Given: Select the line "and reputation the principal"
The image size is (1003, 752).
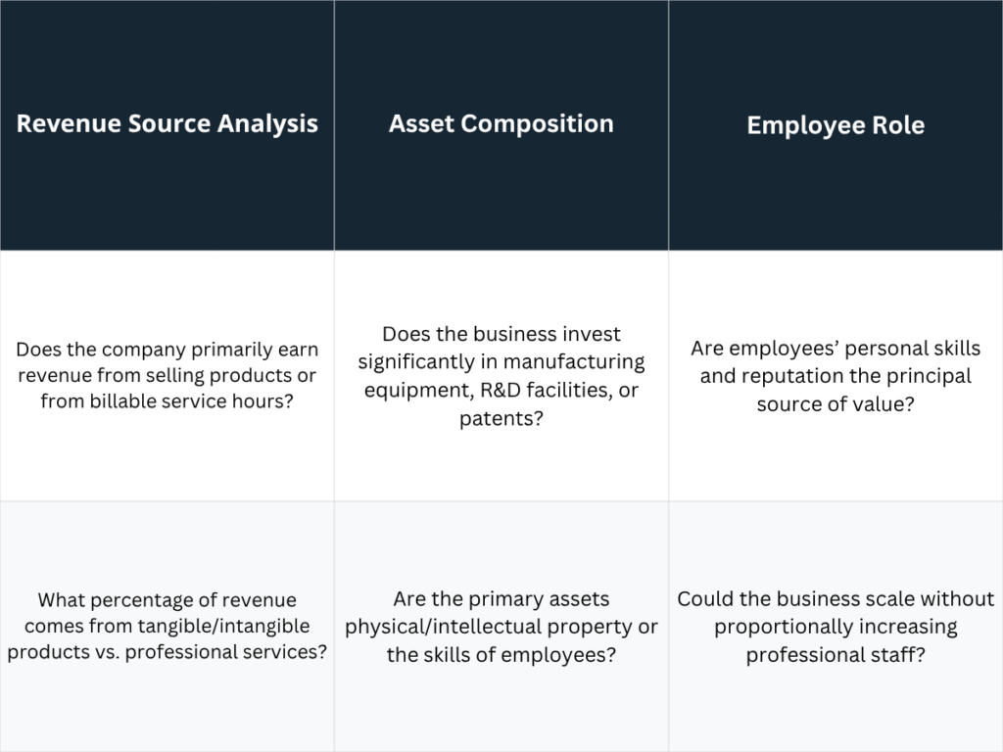Looking at the screenshot, I should tap(836, 376).
